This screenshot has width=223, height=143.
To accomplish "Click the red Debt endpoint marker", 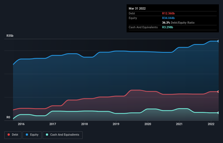I will coord(218,92).
